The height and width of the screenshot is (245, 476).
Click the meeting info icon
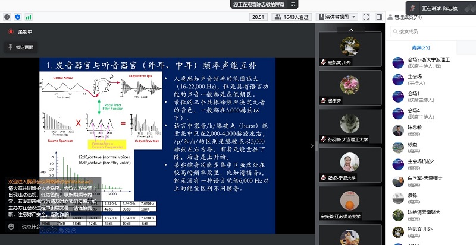tap(5, 17)
